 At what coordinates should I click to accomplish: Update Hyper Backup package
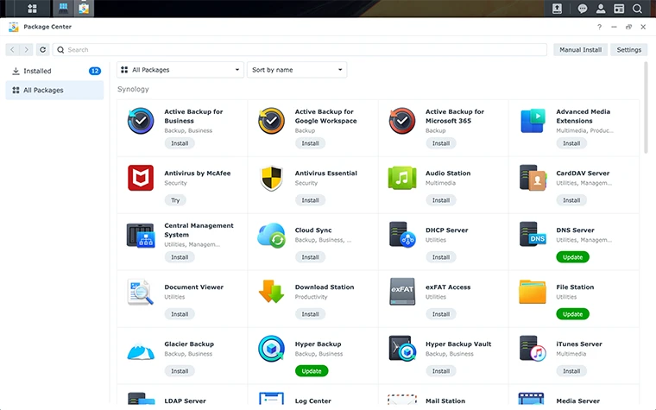312,371
